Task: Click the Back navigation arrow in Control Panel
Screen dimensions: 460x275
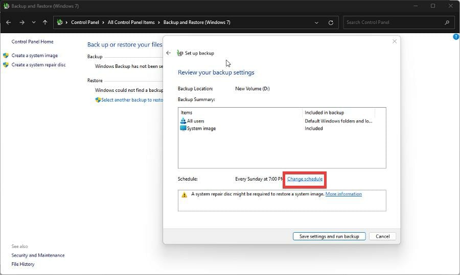Action: (9, 22)
